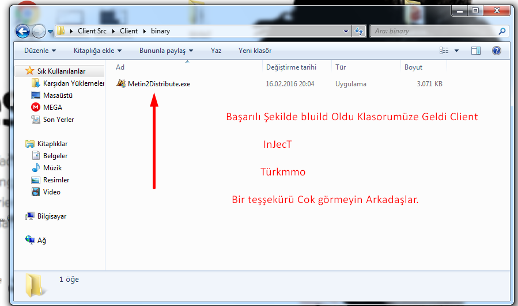Viewport: 518px width, 306px height.
Task: Open the Müzik library
Action: point(52,168)
